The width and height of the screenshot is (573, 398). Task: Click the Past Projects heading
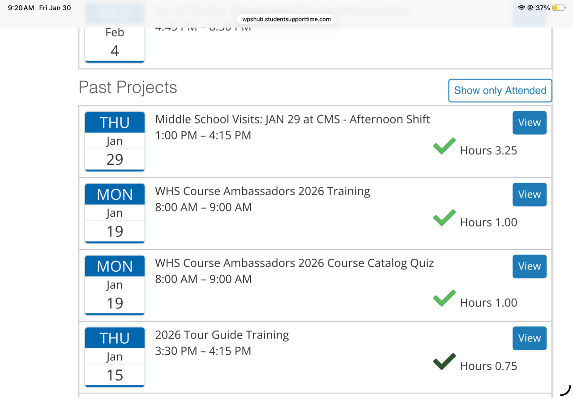128,87
